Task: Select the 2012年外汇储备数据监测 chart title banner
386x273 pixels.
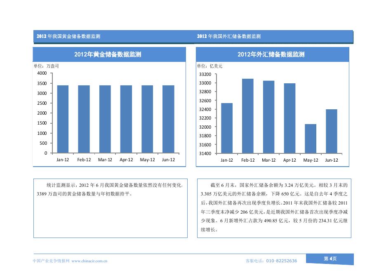Action: tap(271, 54)
